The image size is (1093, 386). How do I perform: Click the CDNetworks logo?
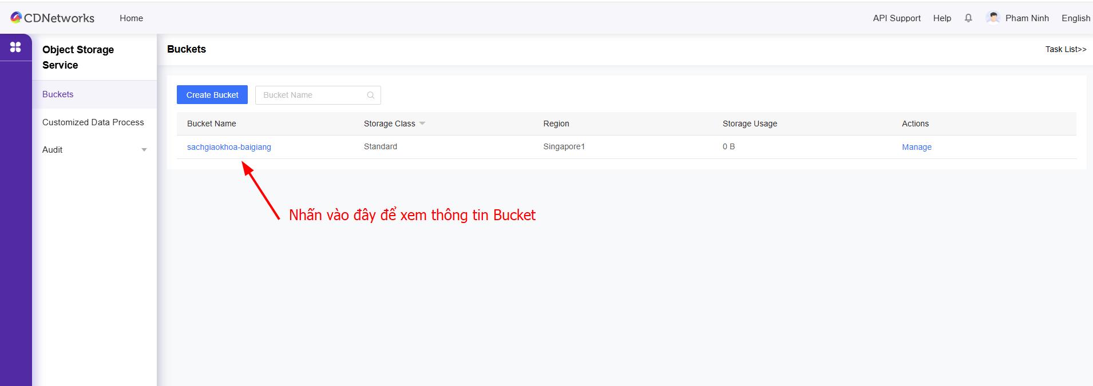click(52, 18)
